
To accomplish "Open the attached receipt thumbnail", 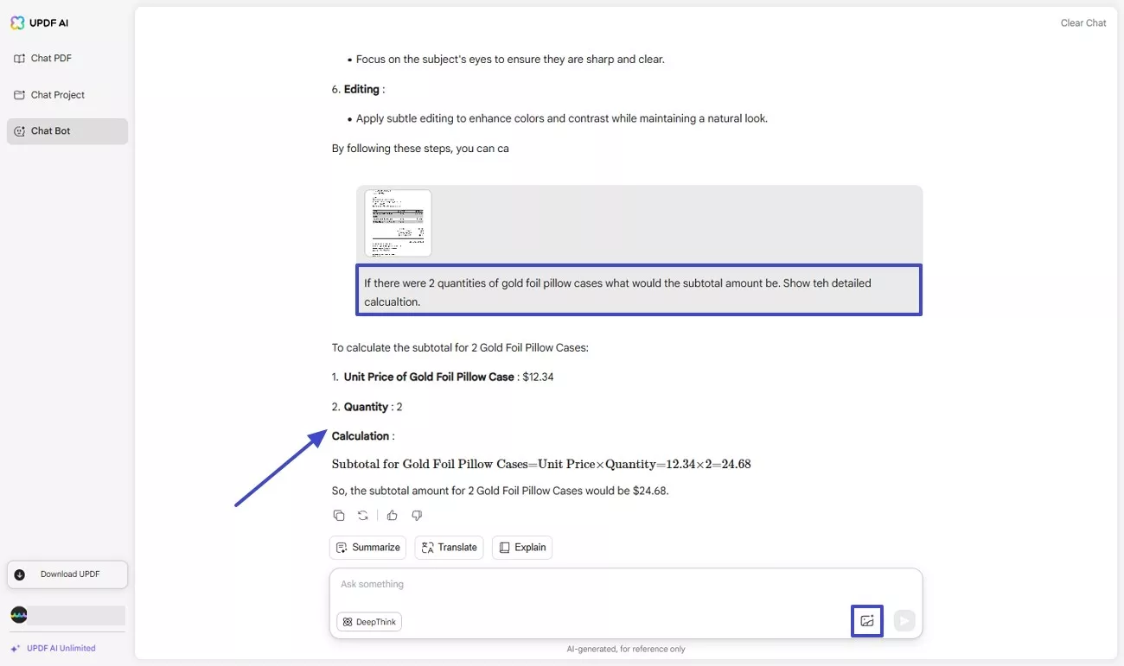I will (398, 223).
